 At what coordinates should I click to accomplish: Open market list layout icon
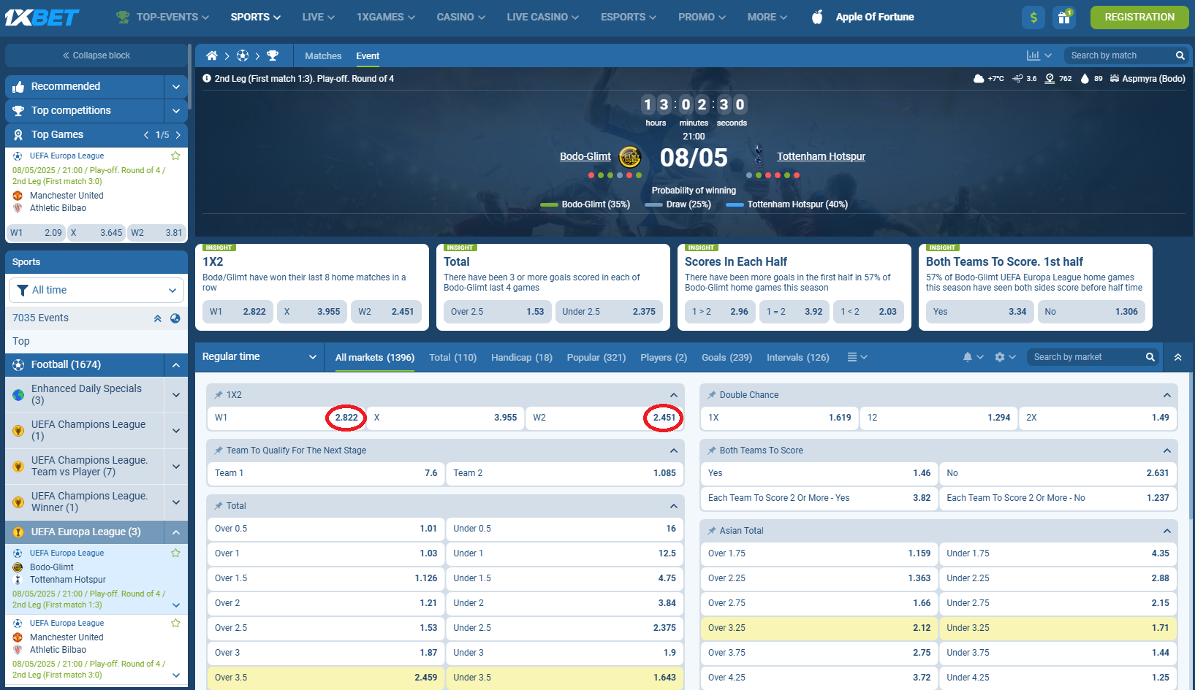pyautogui.click(x=852, y=357)
